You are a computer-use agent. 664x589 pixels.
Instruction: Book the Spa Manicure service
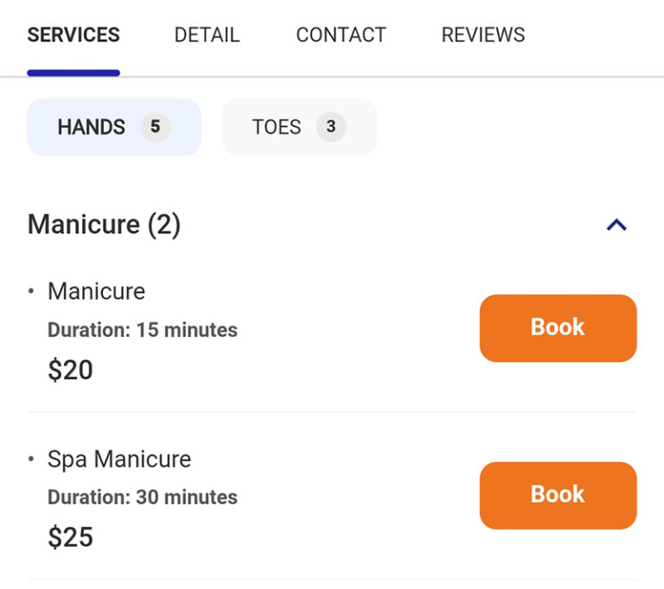[558, 495]
